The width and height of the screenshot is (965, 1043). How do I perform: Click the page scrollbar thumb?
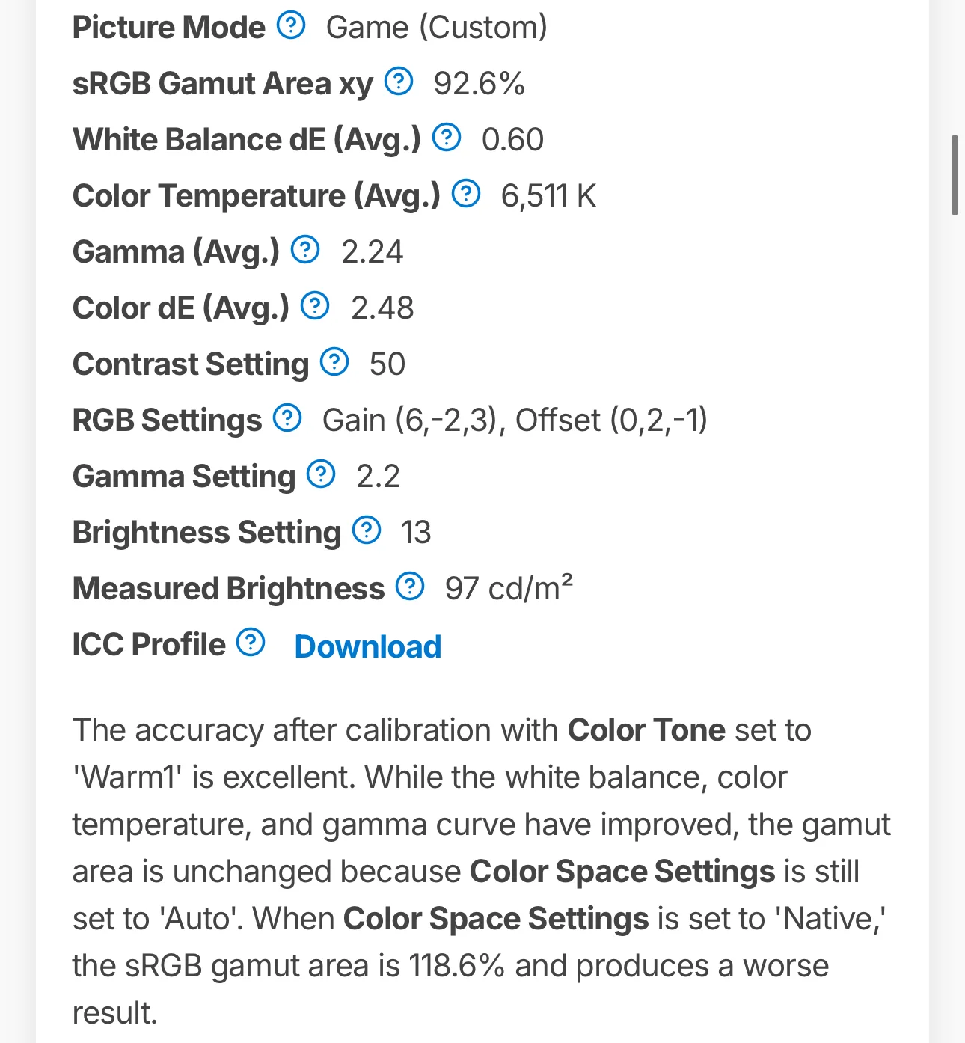(x=955, y=176)
